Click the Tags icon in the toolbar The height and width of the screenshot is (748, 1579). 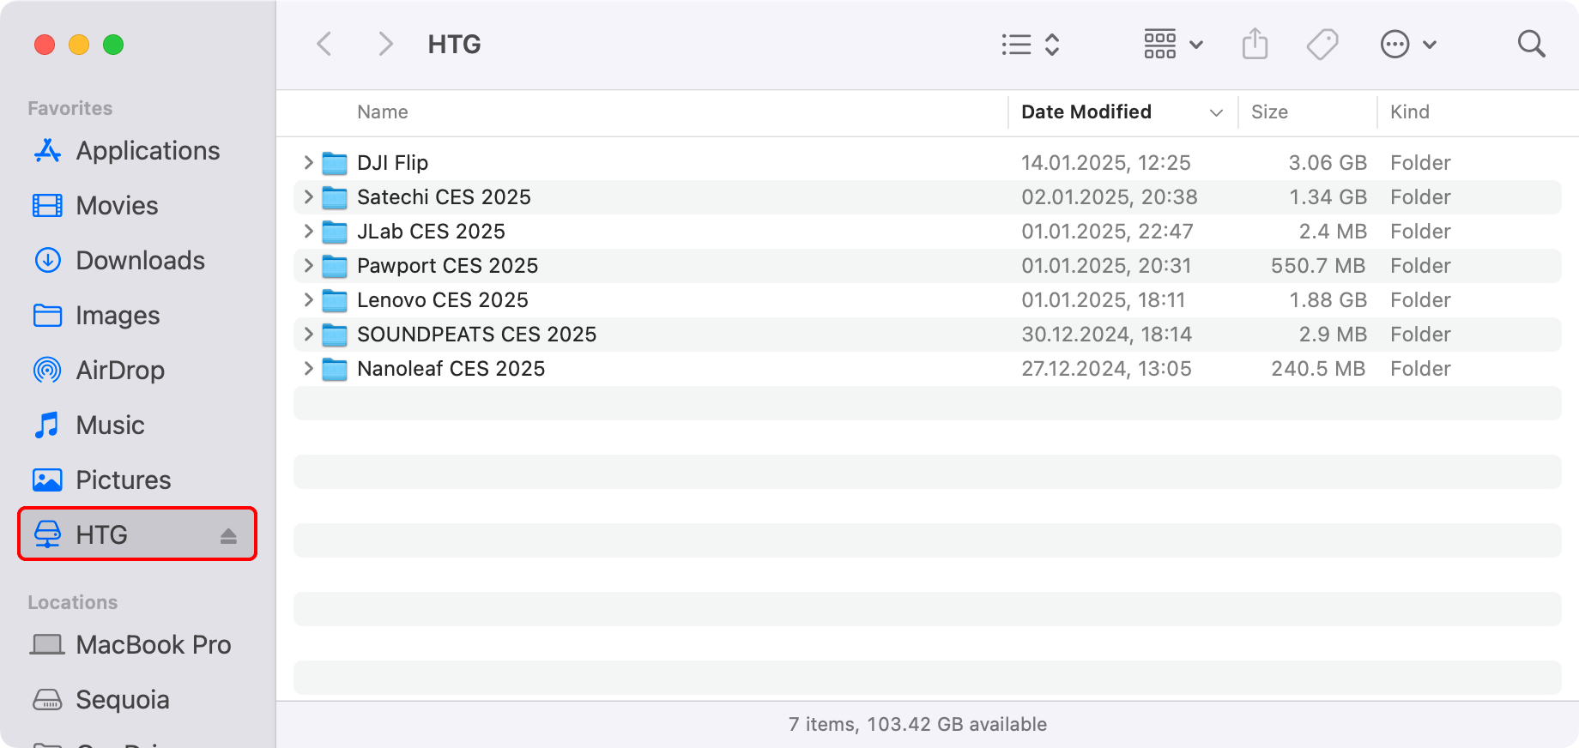(1322, 44)
